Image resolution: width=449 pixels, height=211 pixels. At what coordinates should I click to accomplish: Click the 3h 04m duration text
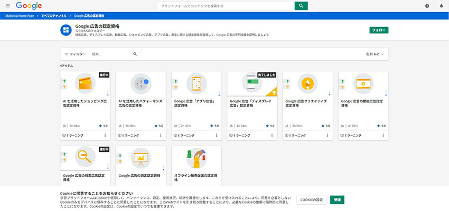73,126
